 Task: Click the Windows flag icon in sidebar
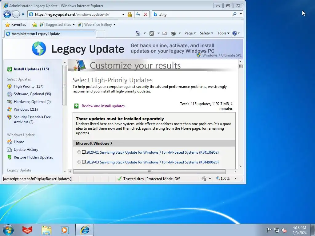pyautogui.click(x=10, y=109)
